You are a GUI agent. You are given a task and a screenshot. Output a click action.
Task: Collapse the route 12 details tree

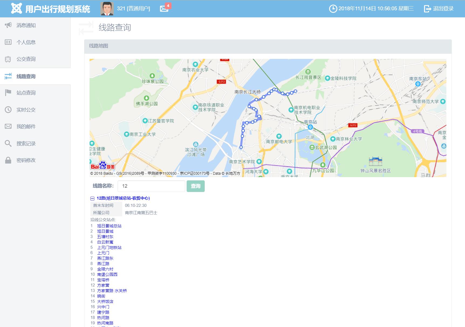click(x=92, y=198)
